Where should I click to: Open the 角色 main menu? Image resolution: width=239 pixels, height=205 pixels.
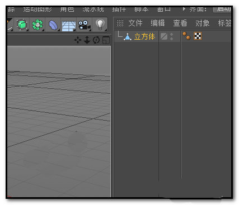pyautogui.click(x=67, y=9)
